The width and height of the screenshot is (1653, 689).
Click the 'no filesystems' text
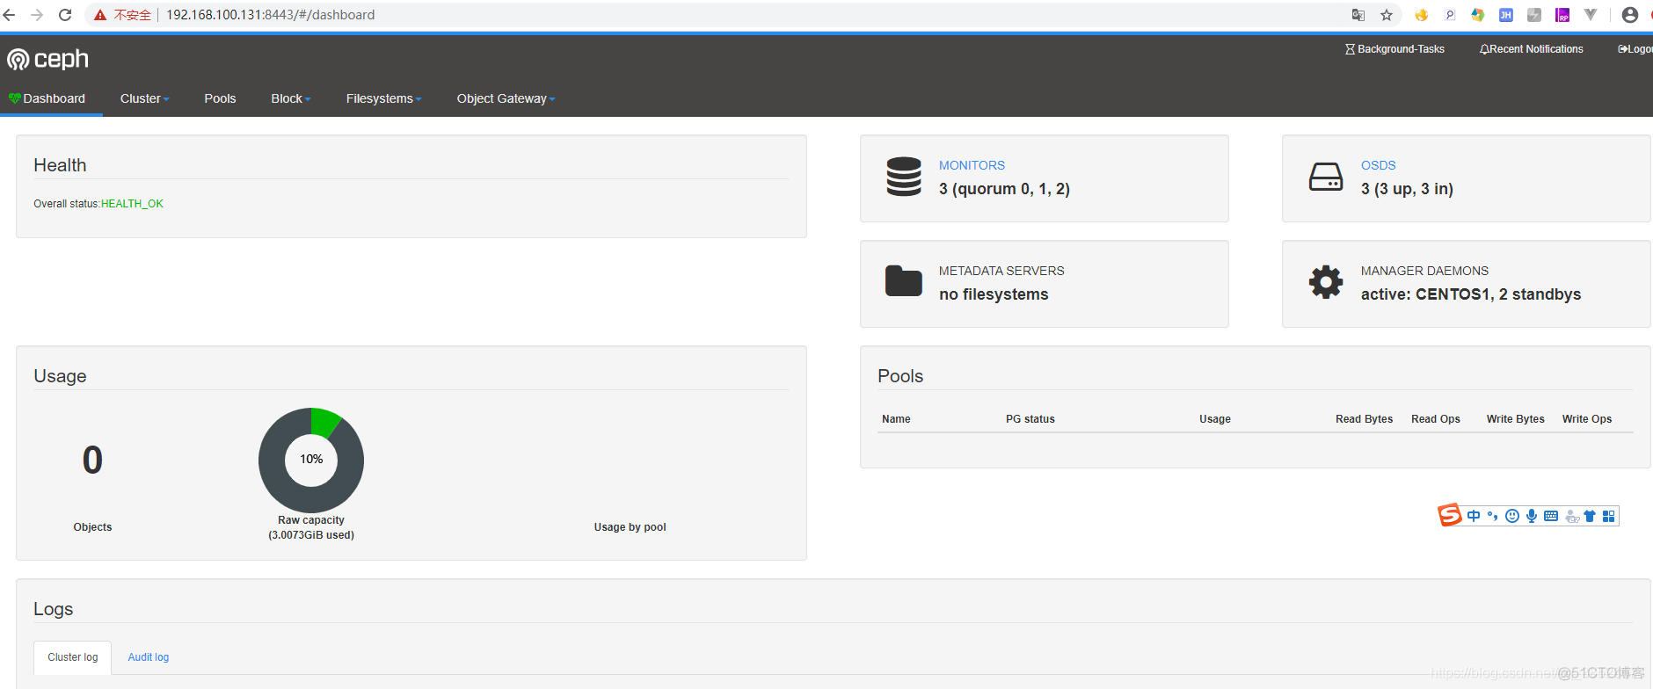[x=994, y=294]
